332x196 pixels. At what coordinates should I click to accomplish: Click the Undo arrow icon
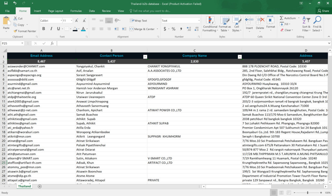15,3
